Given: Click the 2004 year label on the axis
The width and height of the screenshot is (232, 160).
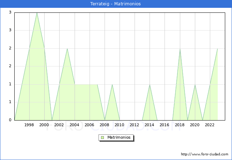Looking at the screenshot, I should pyautogui.click(x=75, y=125).
